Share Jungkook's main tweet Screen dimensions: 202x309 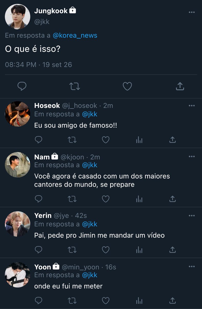180,86
